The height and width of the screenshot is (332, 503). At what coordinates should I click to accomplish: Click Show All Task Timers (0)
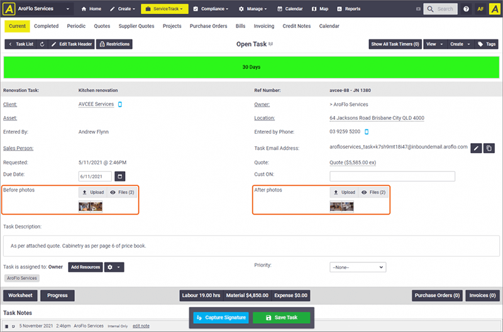click(395, 44)
